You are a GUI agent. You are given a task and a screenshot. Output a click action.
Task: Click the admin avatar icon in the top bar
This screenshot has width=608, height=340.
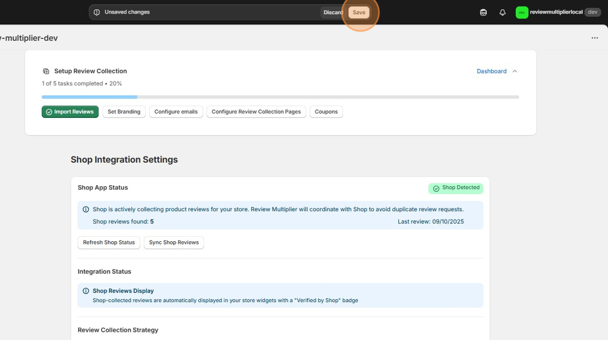[x=483, y=12]
